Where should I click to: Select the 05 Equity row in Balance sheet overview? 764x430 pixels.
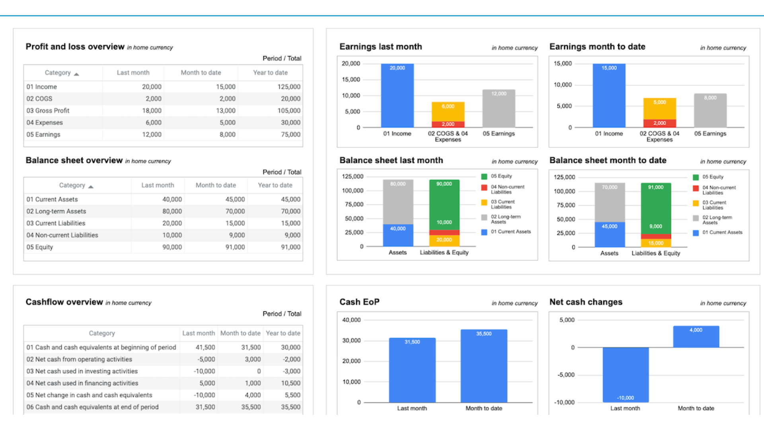point(40,247)
